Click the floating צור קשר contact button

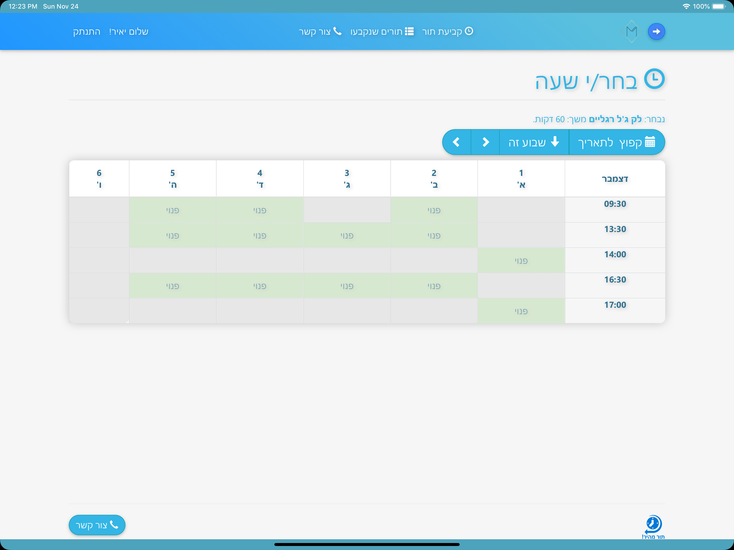97,525
